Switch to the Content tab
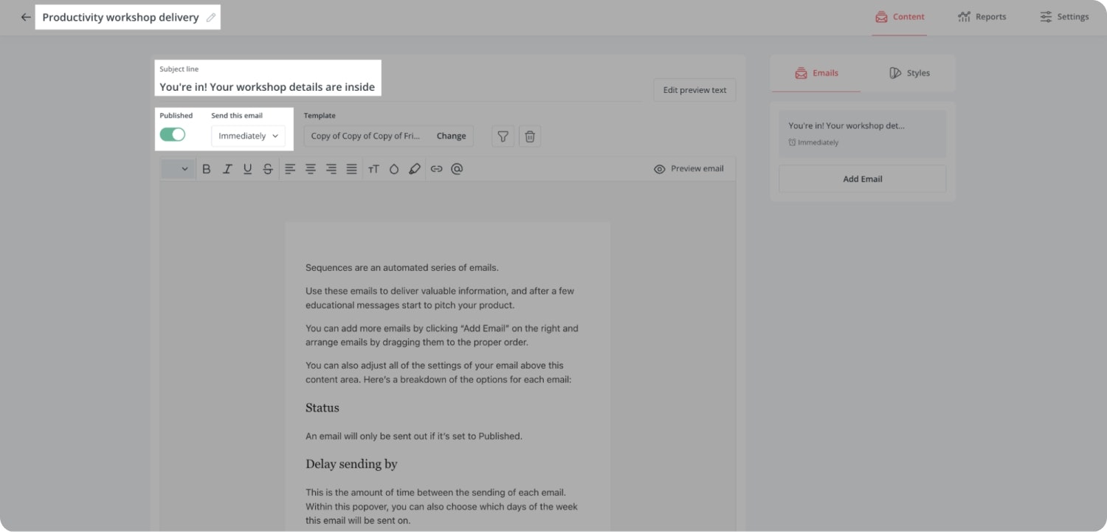The width and height of the screenshot is (1107, 532). (900, 17)
